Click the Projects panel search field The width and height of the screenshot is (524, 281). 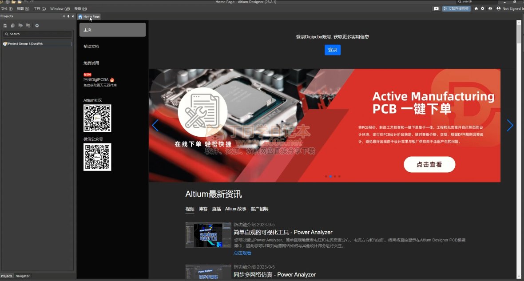tap(38, 34)
